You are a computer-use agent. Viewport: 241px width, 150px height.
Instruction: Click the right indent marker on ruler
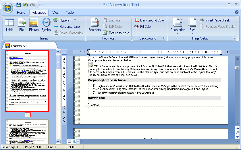[221, 53]
